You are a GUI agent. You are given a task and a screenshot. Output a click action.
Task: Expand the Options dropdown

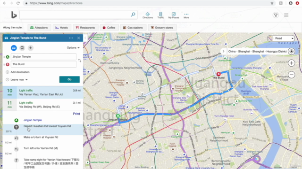(73, 48)
